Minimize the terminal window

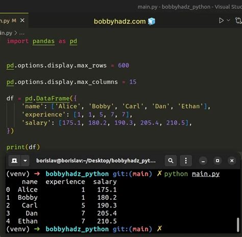(x=203, y=161)
